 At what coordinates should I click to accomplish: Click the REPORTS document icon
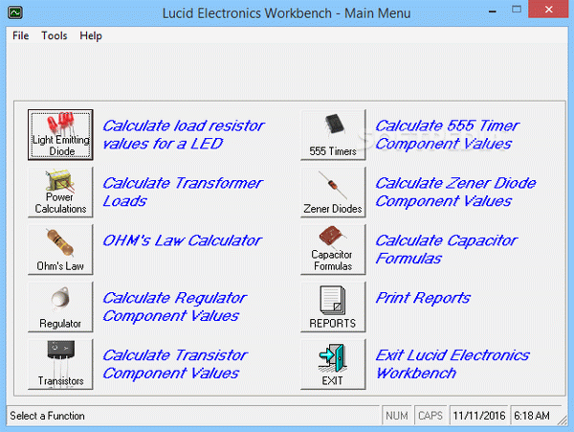point(333,307)
